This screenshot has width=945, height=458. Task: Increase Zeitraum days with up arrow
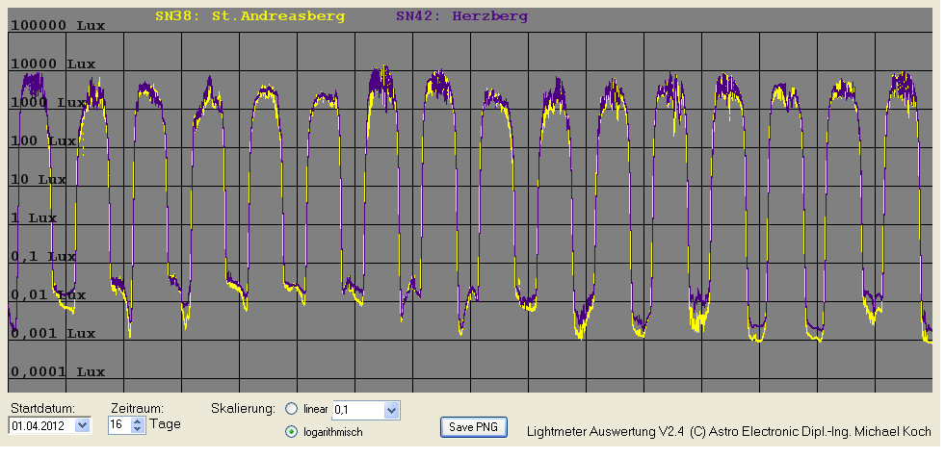click(x=138, y=421)
